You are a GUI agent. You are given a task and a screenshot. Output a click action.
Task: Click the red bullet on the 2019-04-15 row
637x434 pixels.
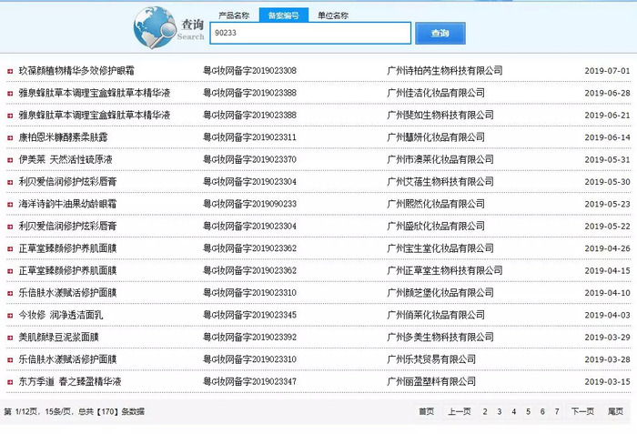click(10, 271)
